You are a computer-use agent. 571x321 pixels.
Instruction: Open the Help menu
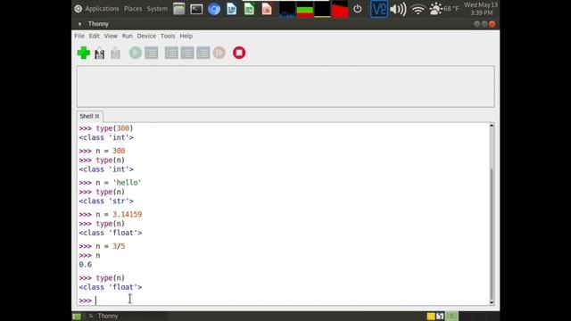(186, 36)
